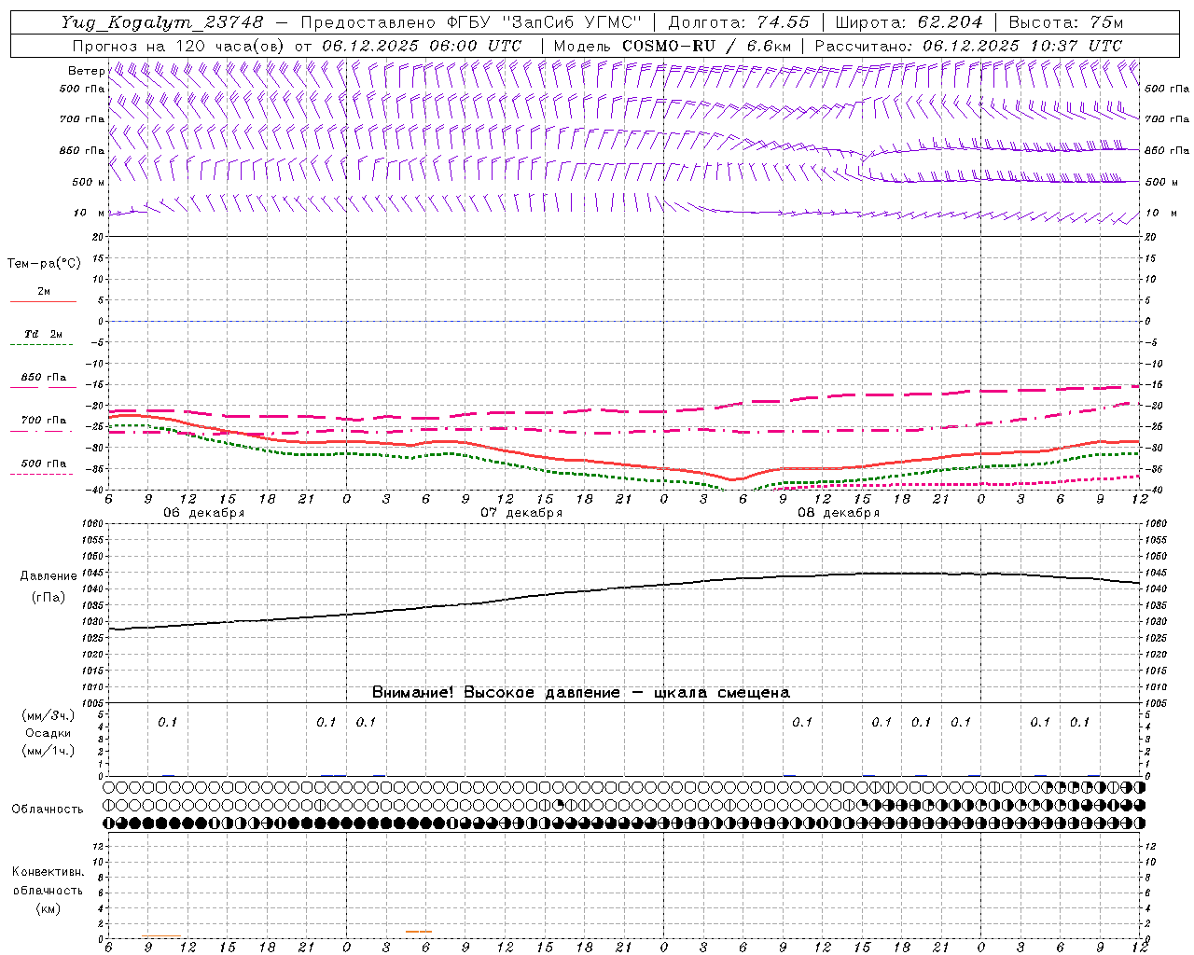The image size is (1194, 955).
Task: Click the (мм/1ч.) precipitation unit label
Action: tap(49, 751)
